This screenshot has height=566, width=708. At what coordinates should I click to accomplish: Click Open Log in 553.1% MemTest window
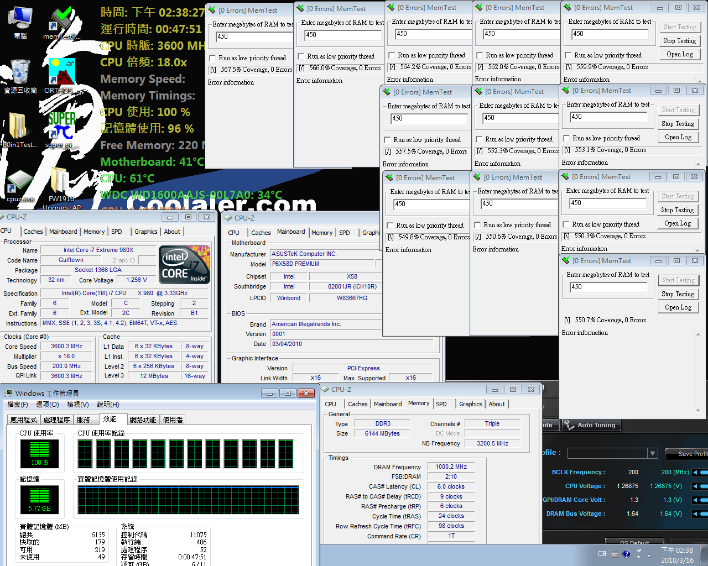(678, 137)
